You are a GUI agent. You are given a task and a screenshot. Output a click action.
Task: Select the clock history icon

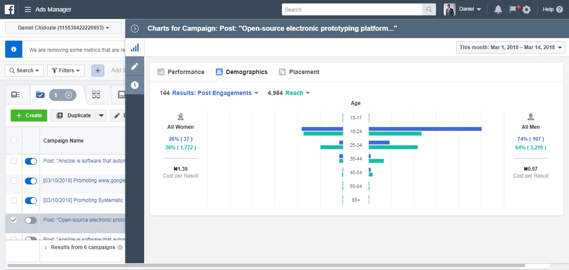coord(135,85)
